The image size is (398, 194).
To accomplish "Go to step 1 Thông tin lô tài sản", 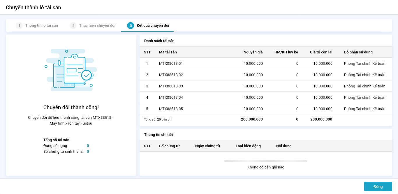I will tap(41, 26).
